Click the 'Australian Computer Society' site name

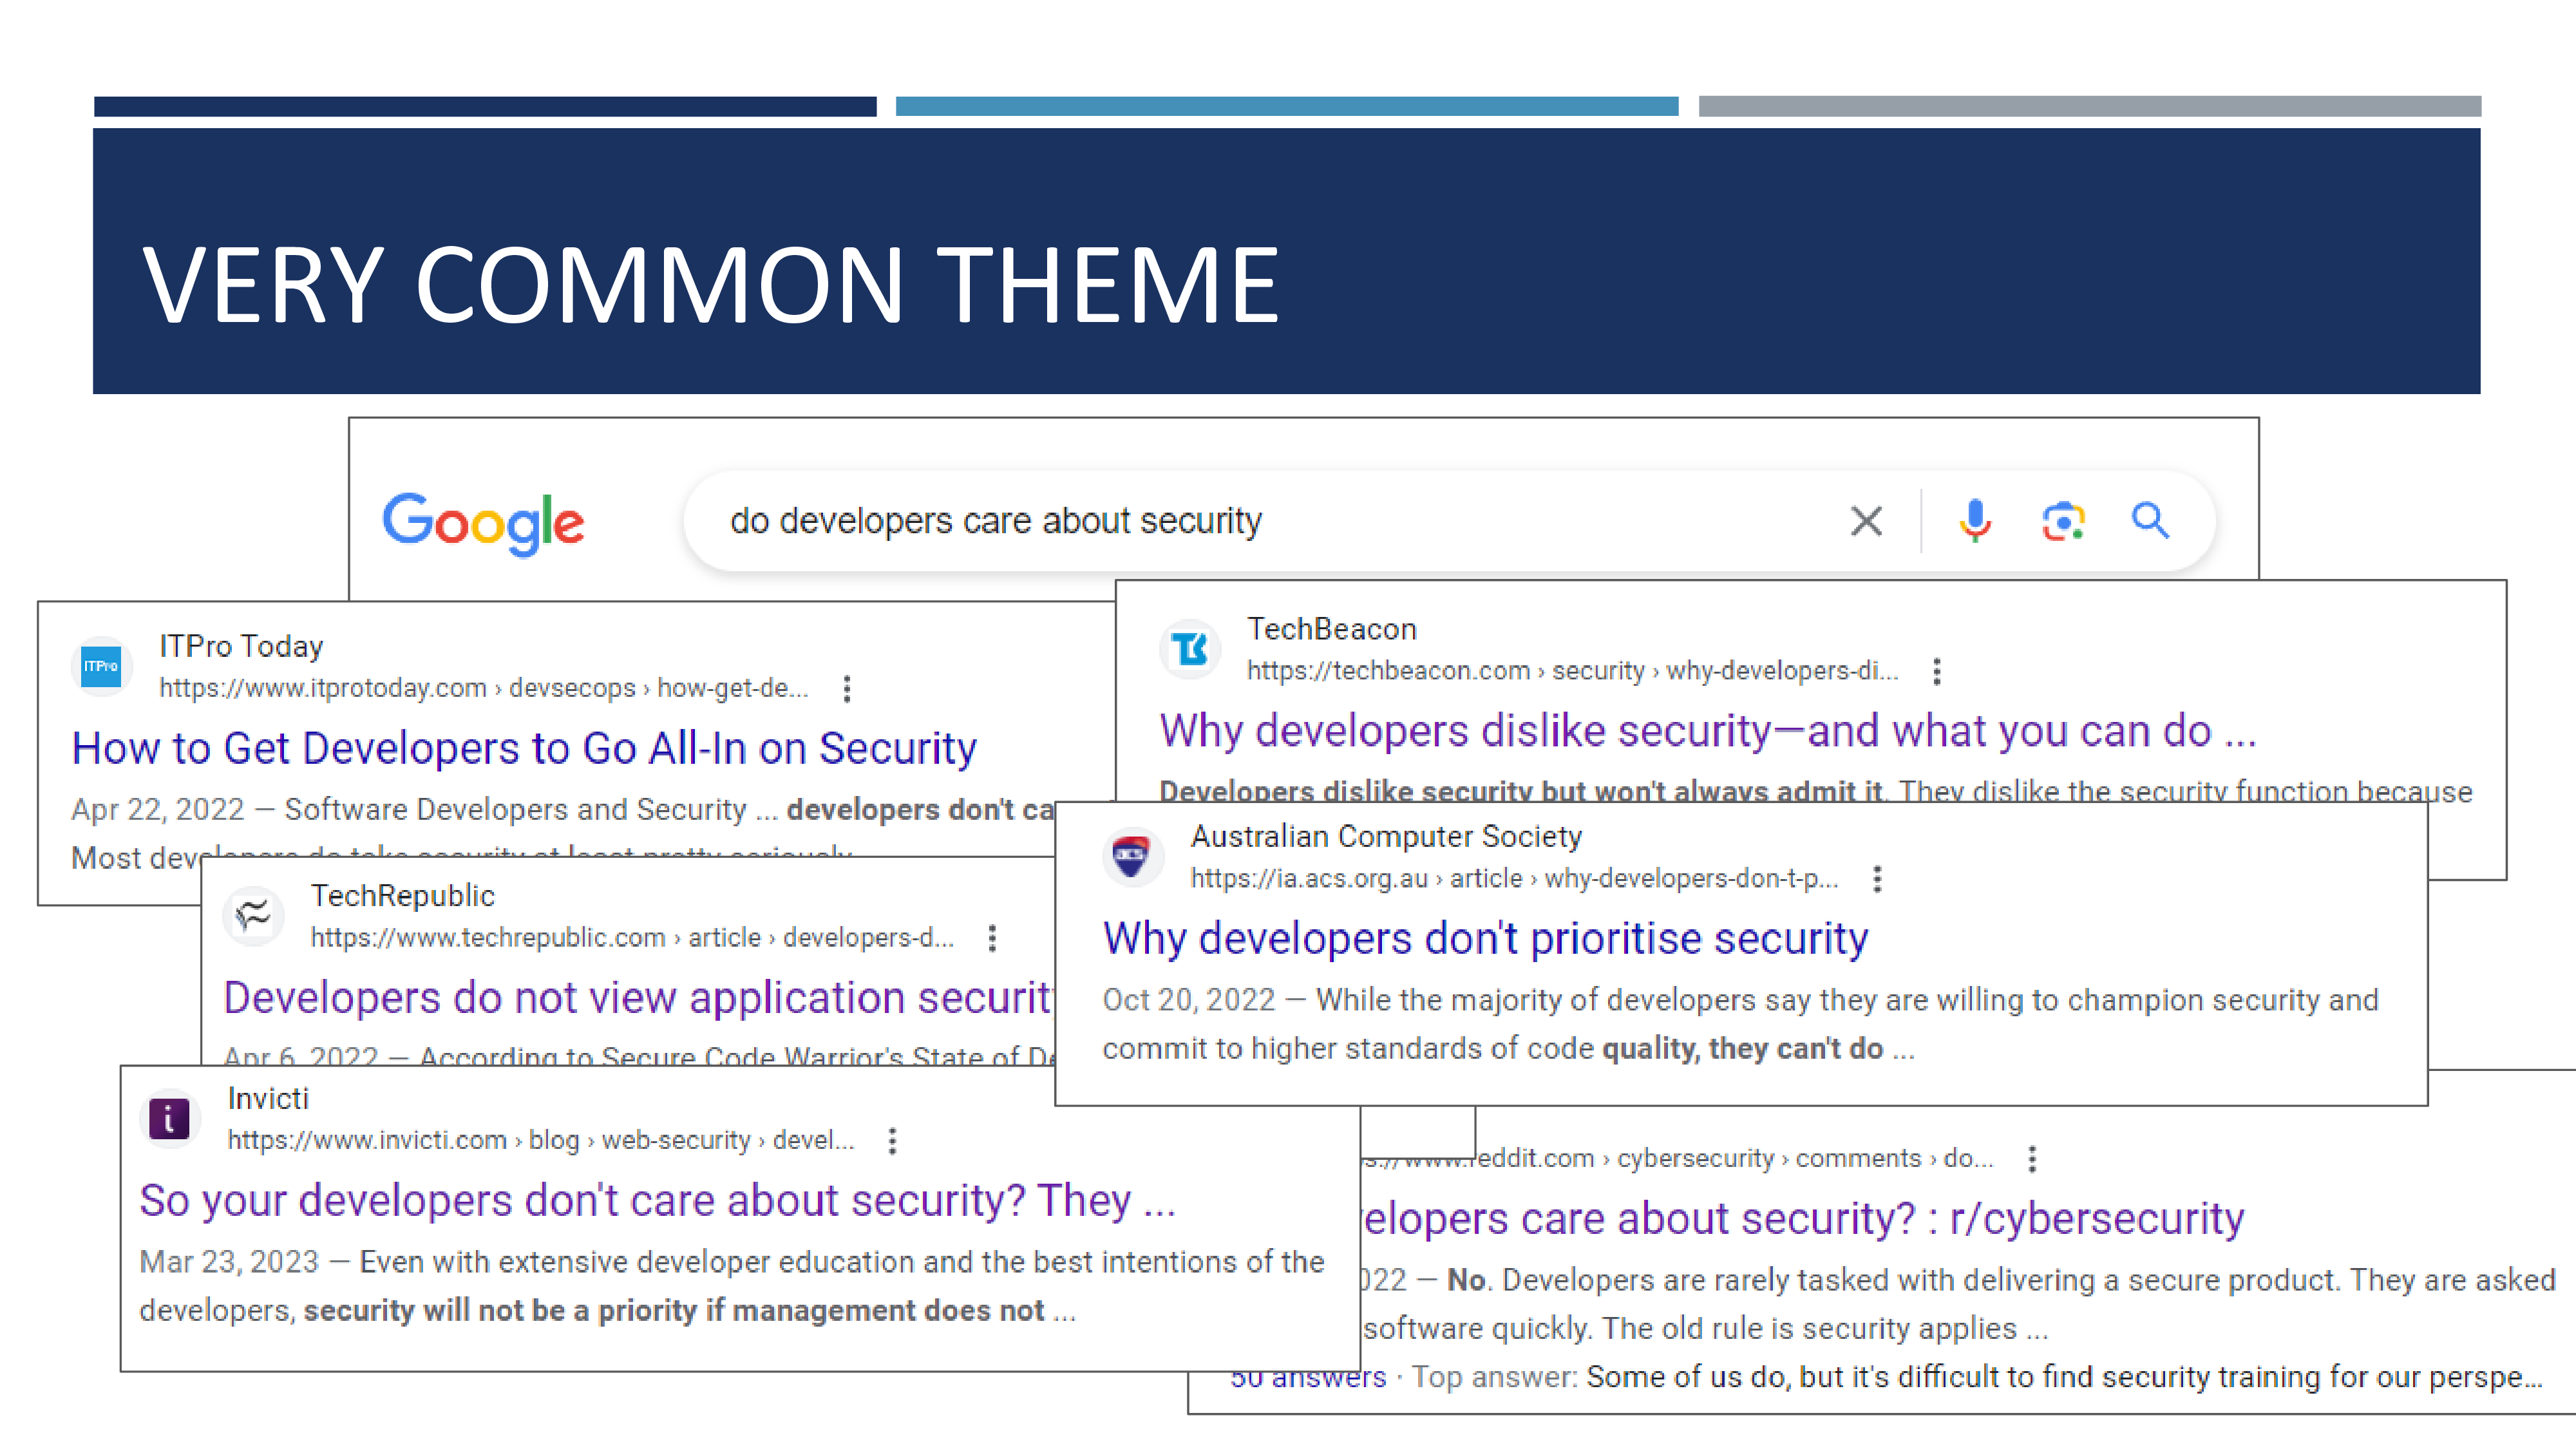click(1386, 836)
